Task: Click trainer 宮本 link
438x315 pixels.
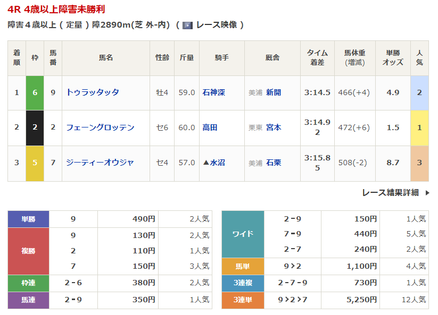Action: [274, 127]
